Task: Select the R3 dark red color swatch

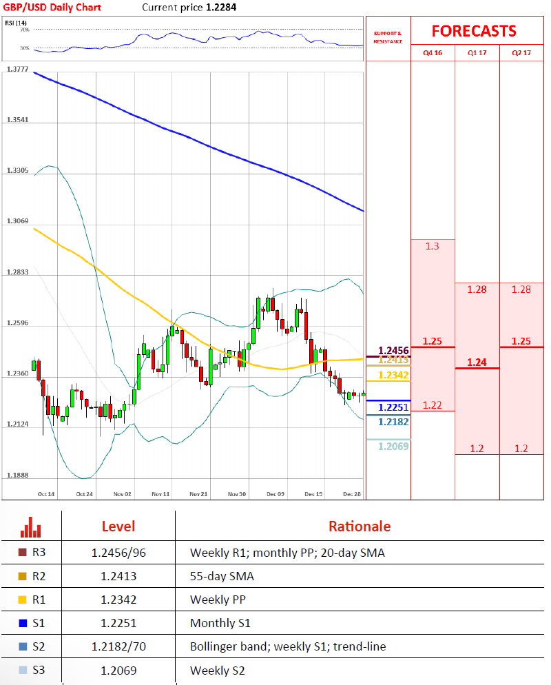Action: pyautogui.click(x=22, y=552)
